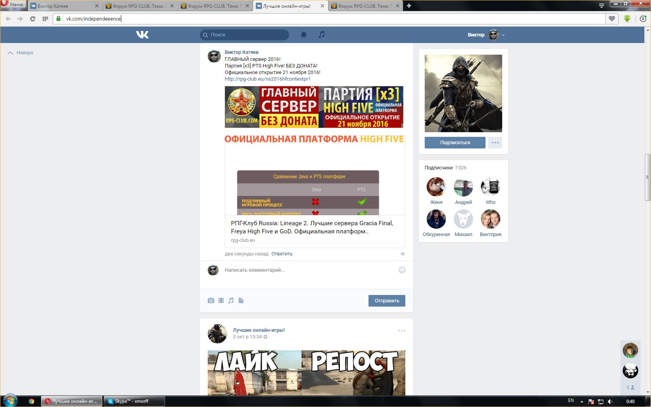Open subscriber Who avatar
Viewport: 651px width, 407px height.
tap(491, 187)
